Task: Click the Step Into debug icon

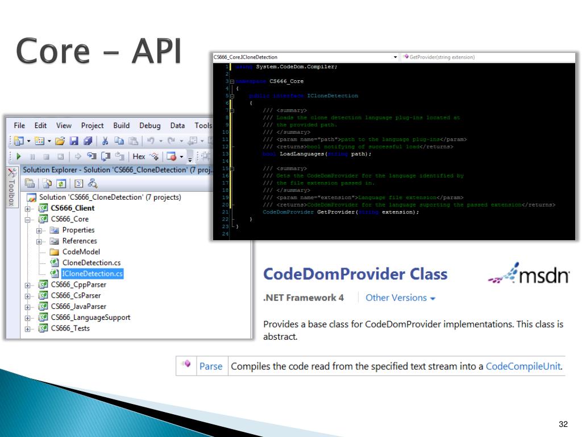Action: (91, 156)
